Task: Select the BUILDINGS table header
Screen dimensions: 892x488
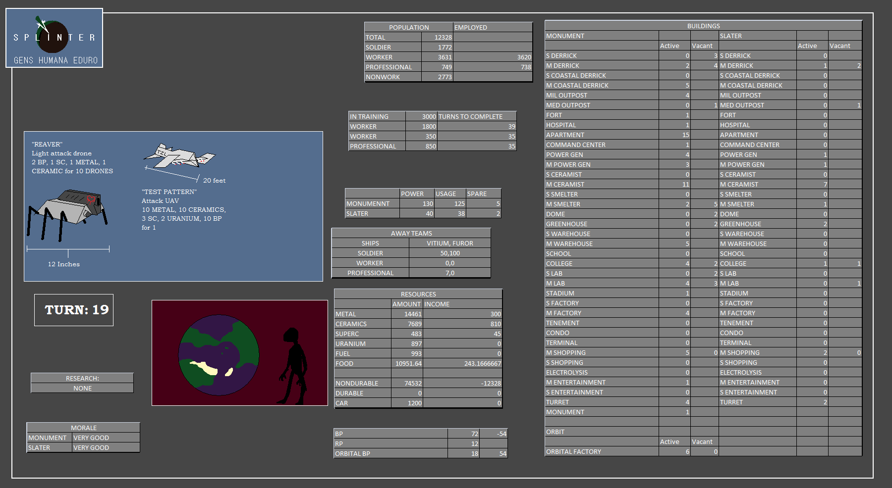Action: point(703,26)
